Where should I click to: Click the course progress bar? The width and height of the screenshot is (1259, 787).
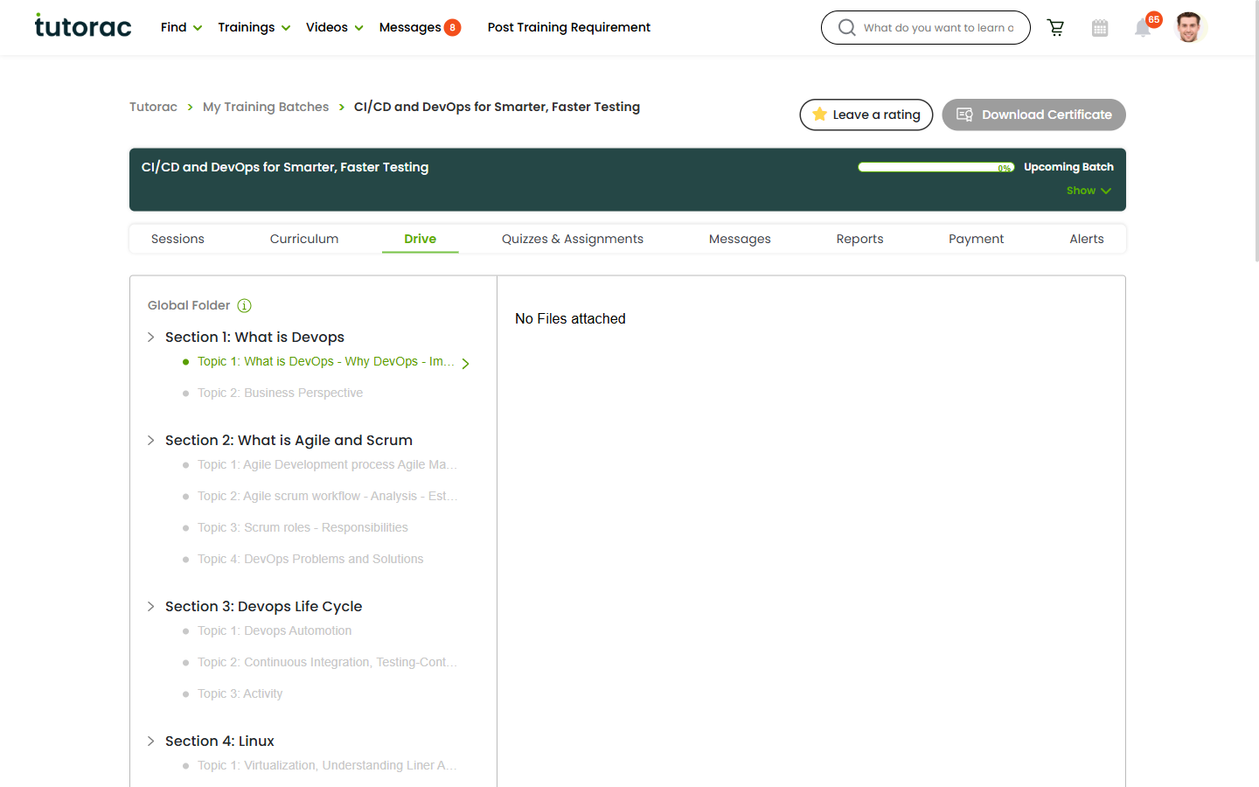(x=936, y=167)
